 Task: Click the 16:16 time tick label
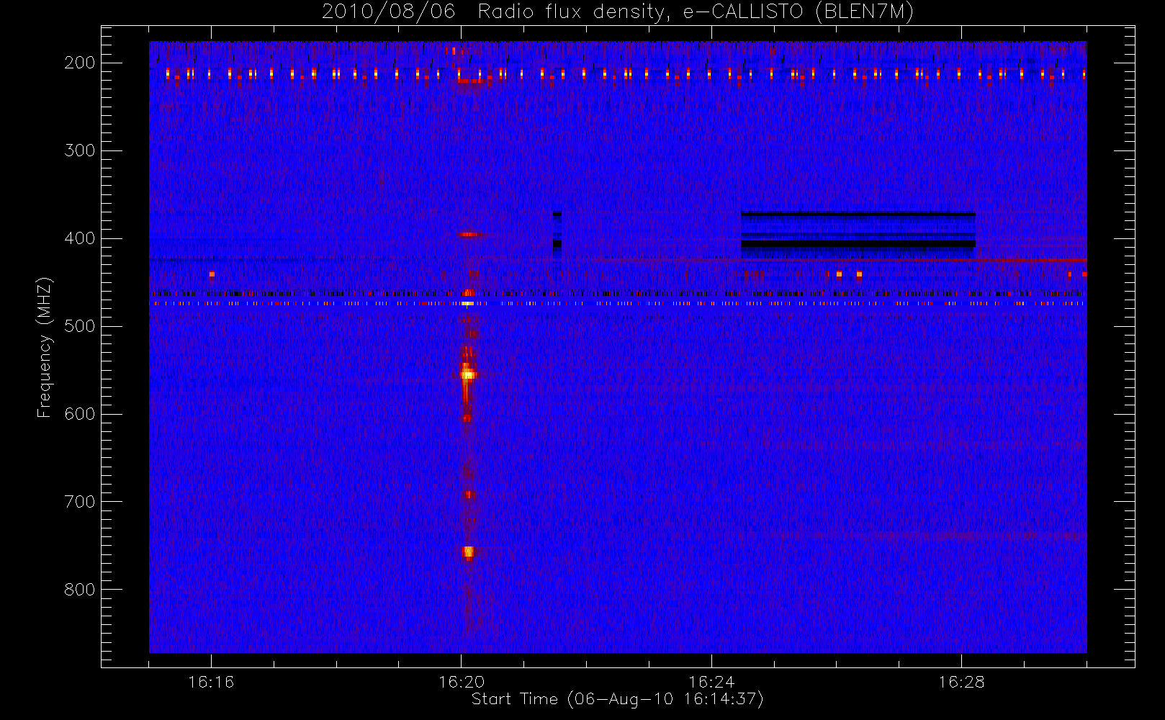(211, 682)
